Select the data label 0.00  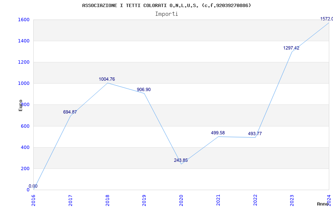click(33, 186)
